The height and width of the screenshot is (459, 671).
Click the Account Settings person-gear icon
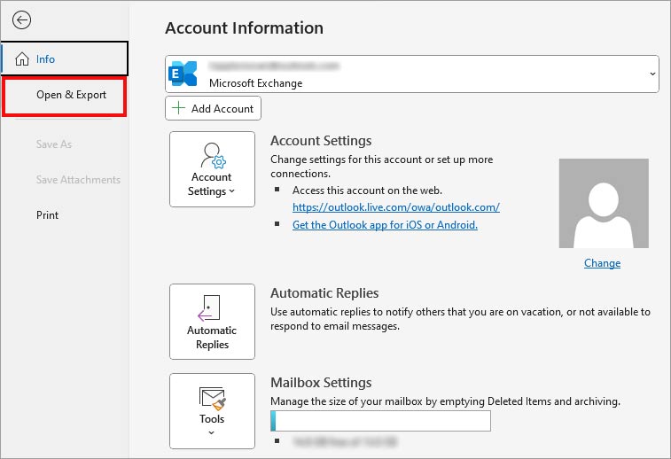(213, 156)
